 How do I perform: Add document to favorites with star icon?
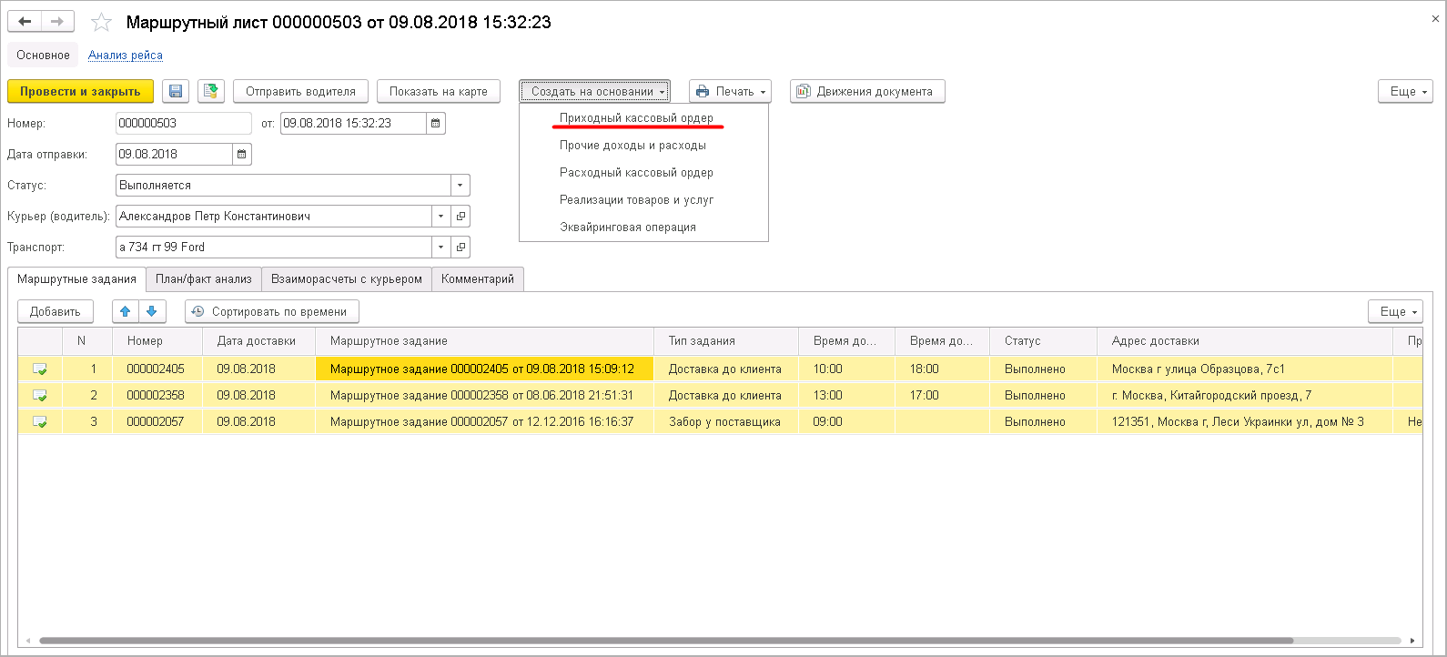click(x=101, y=22)
